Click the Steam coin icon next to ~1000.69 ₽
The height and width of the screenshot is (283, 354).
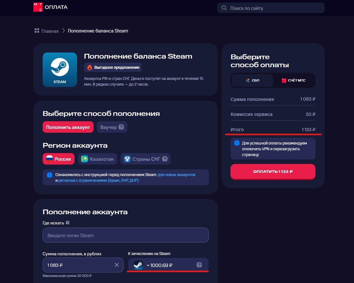138,265
